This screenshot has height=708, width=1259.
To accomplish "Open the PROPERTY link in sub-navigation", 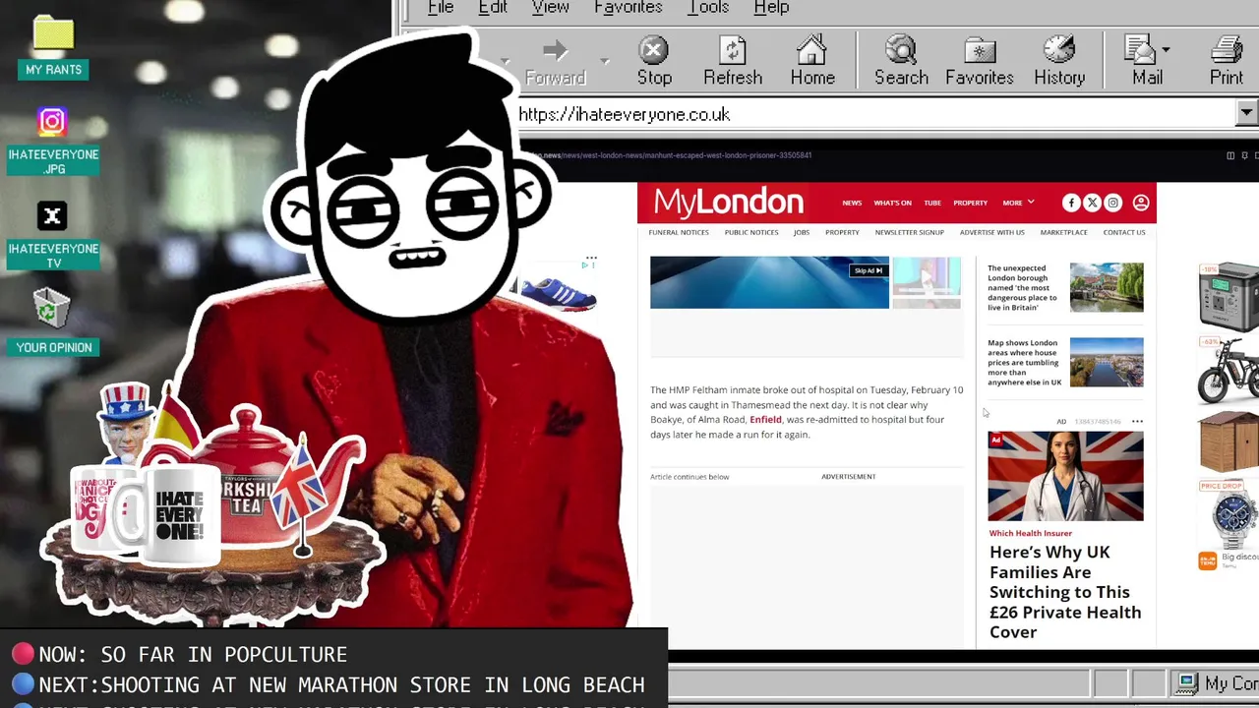I will (x=842, y=232).
